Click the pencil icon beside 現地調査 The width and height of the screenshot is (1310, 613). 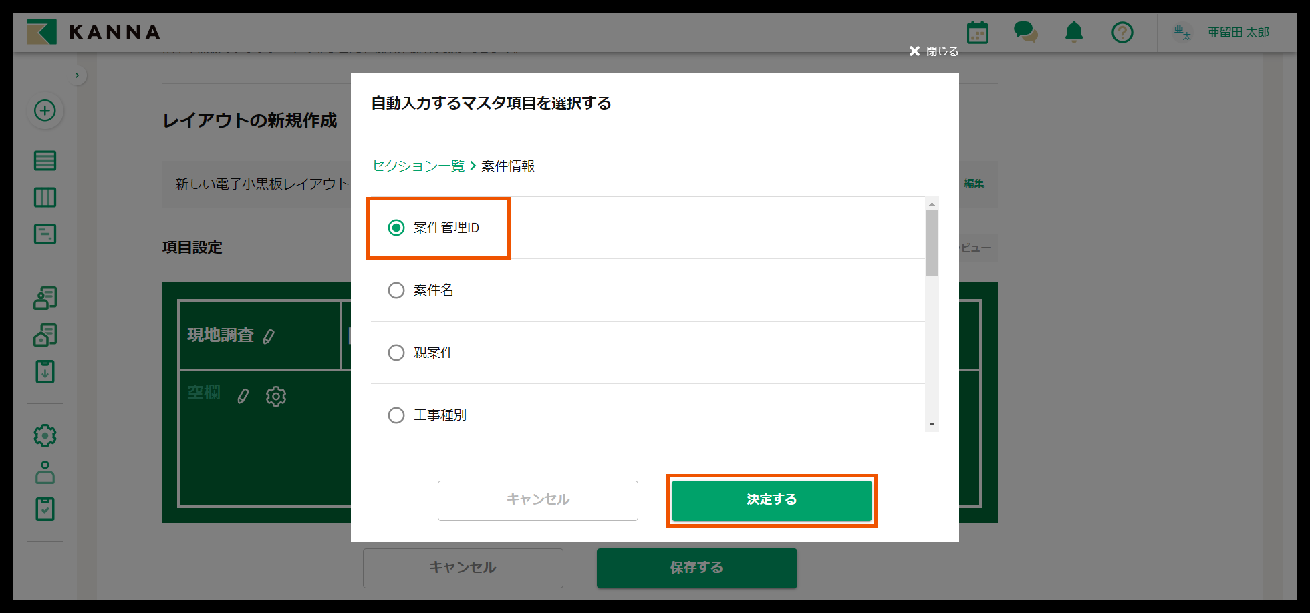pyautogui.click(x=269, y=336)
